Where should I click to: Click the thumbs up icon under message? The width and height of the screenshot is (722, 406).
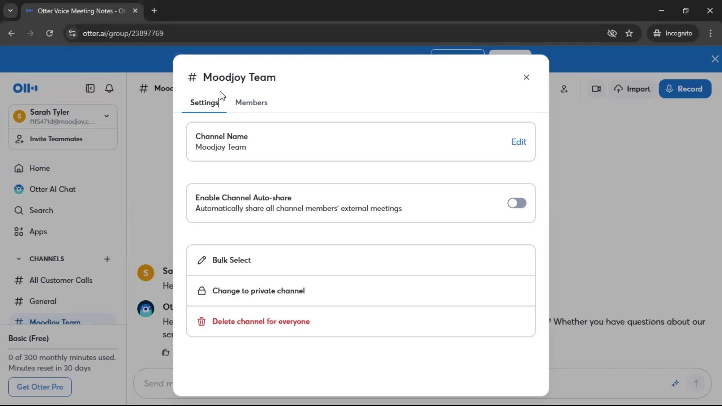pos(166,352)
